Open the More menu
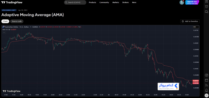The height and width of the screenshot is (98, 209). 134,2
